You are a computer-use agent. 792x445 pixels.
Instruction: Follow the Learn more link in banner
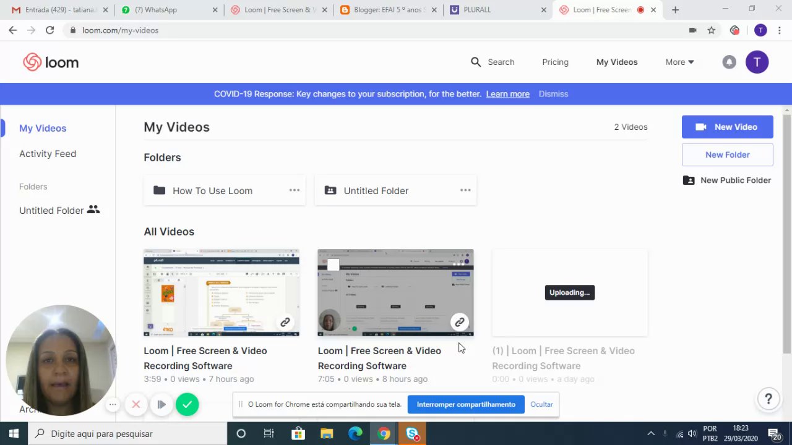(x=507, y=94)
